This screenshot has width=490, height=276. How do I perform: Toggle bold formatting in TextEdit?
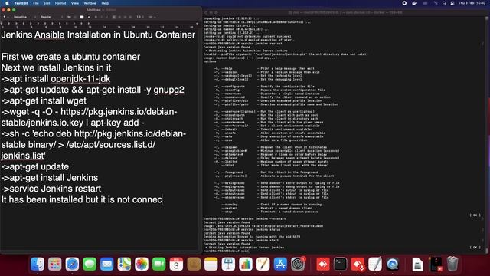96,17
